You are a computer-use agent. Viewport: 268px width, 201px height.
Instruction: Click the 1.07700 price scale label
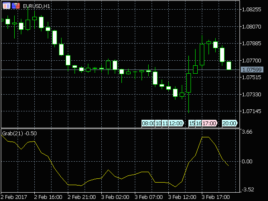click(x=252, y=60)
